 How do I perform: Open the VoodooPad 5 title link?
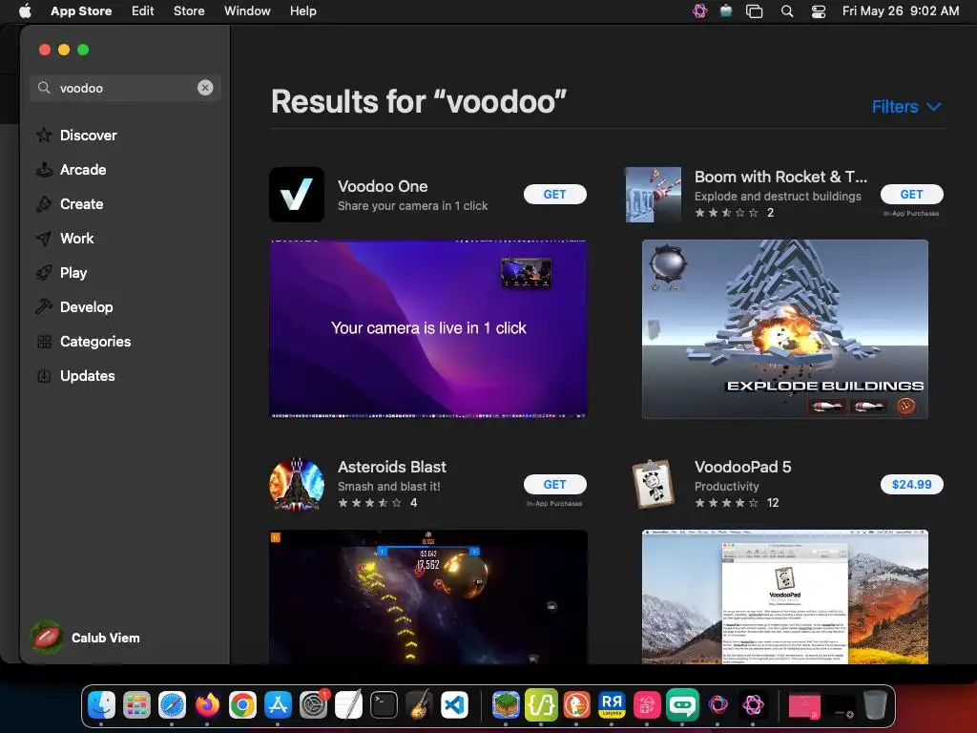click(742, 467)
